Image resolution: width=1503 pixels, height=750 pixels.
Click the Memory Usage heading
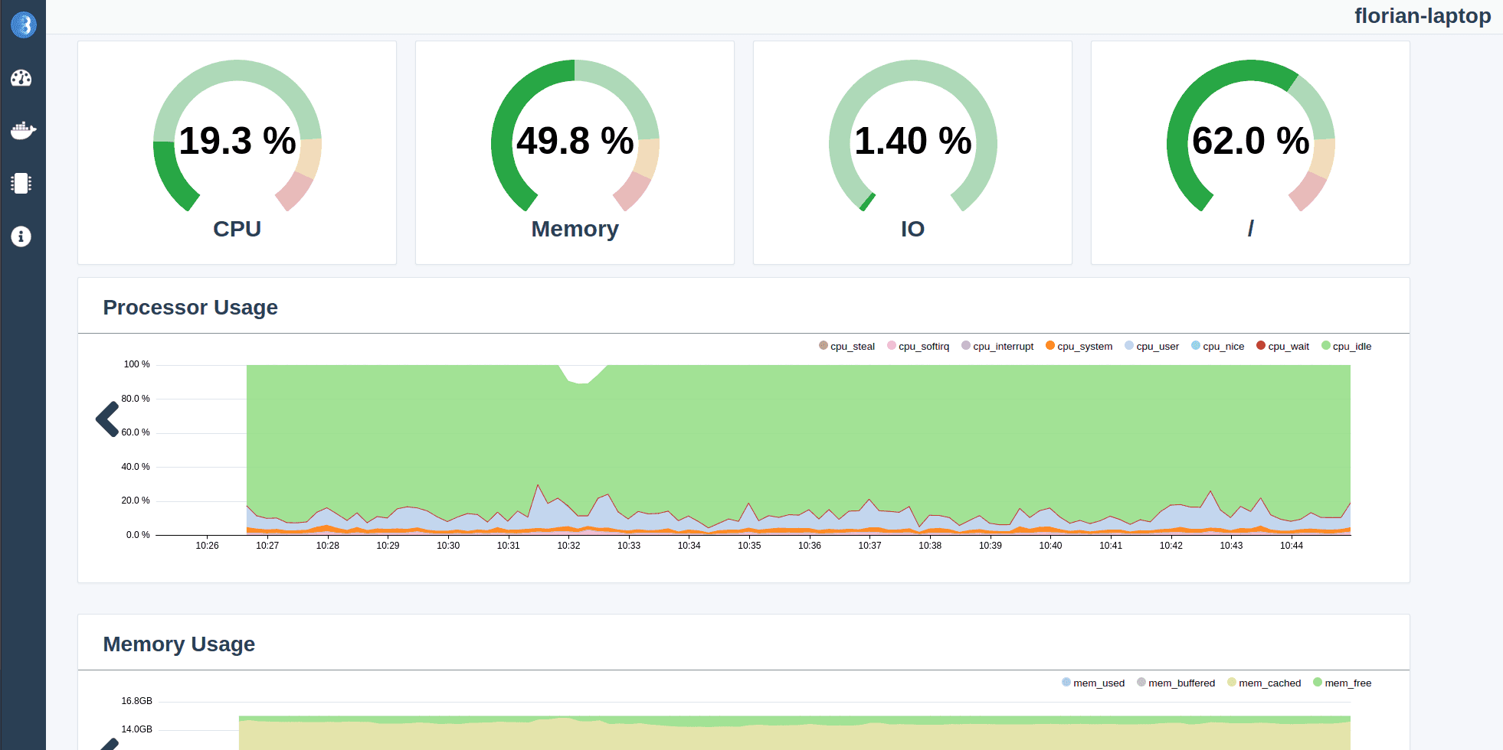coord(179,644)
